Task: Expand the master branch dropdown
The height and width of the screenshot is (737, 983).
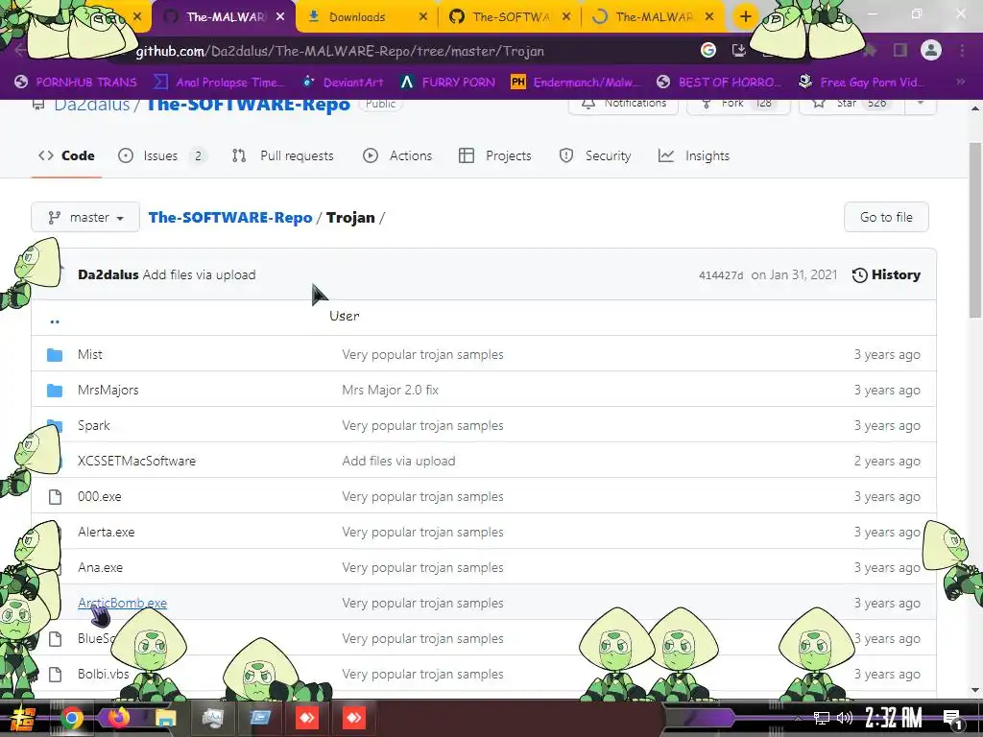Action: pyautogui.click(x=85, y=218)
